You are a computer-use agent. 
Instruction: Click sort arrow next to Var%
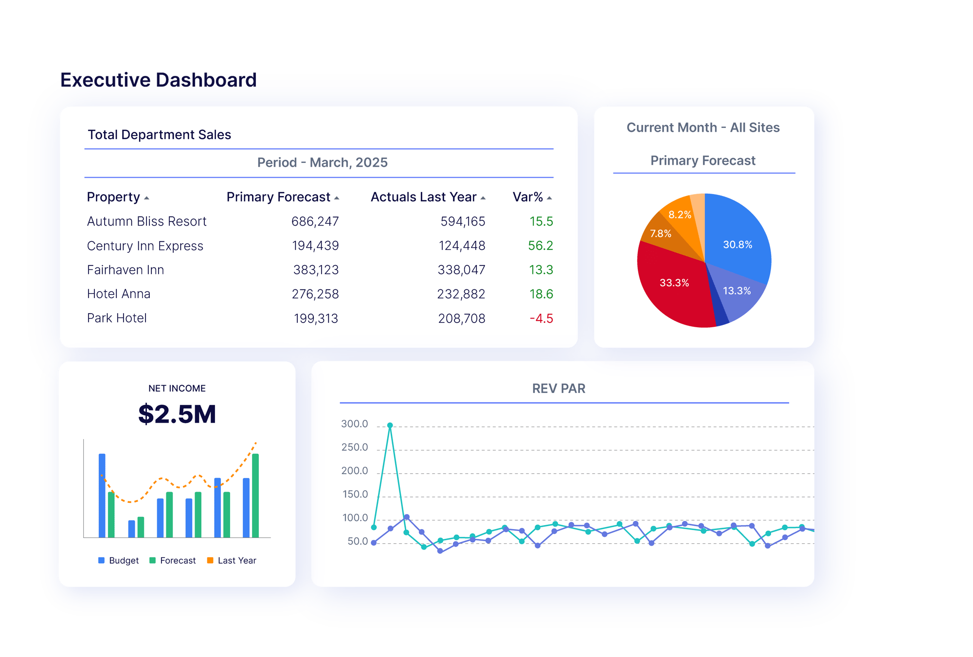tap(549, 198)
